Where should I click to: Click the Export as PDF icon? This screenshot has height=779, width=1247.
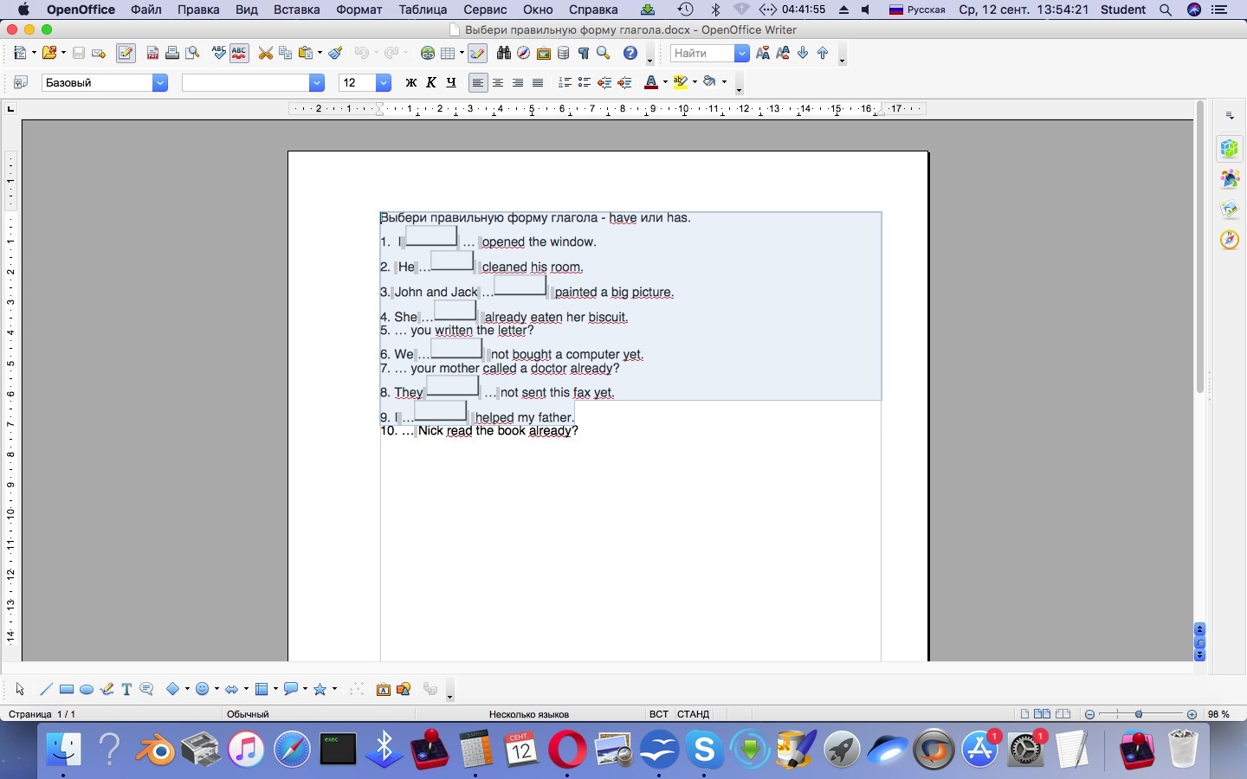click(152, 54)
